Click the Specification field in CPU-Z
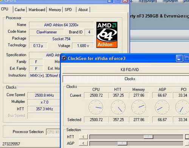This screenshot has height=148, width=189. [45, 55]
